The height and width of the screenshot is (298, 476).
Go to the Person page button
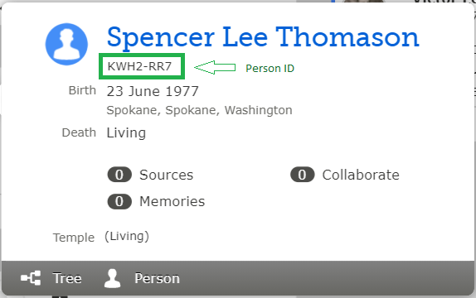click(142, 278)
